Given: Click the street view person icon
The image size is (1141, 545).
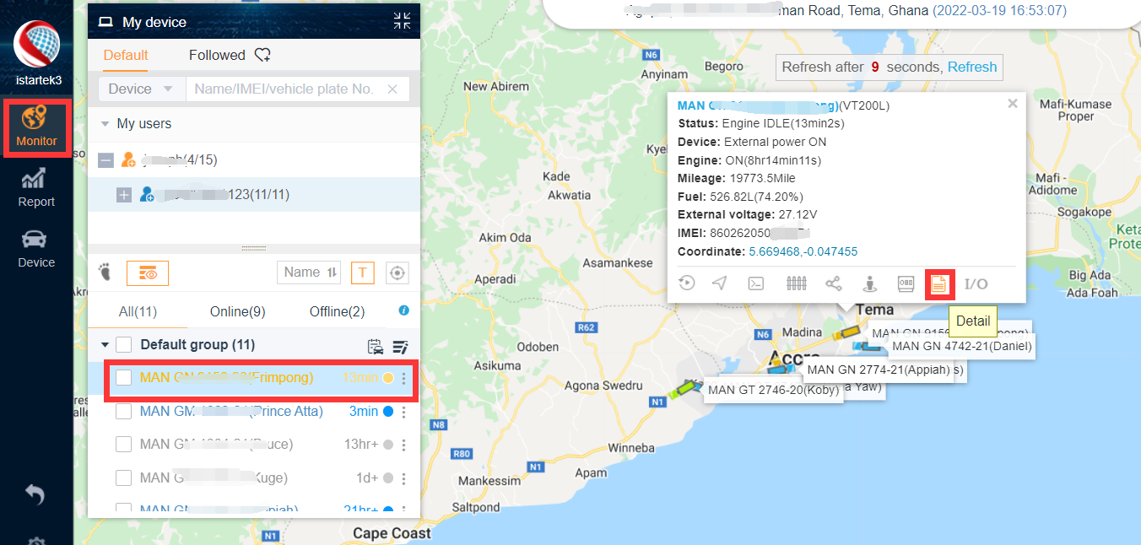Looking at the screenshot, I should coord(868,283).
